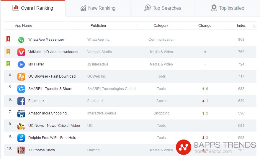Click the Social category cell
Image resolution: width=260 pixels, height=159 pixels.
[161, 101]
